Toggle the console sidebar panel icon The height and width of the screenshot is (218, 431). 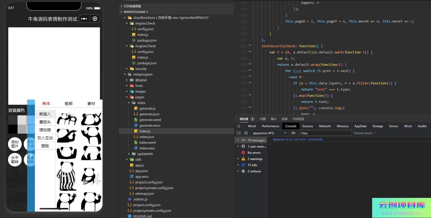(x=239, y=133)
